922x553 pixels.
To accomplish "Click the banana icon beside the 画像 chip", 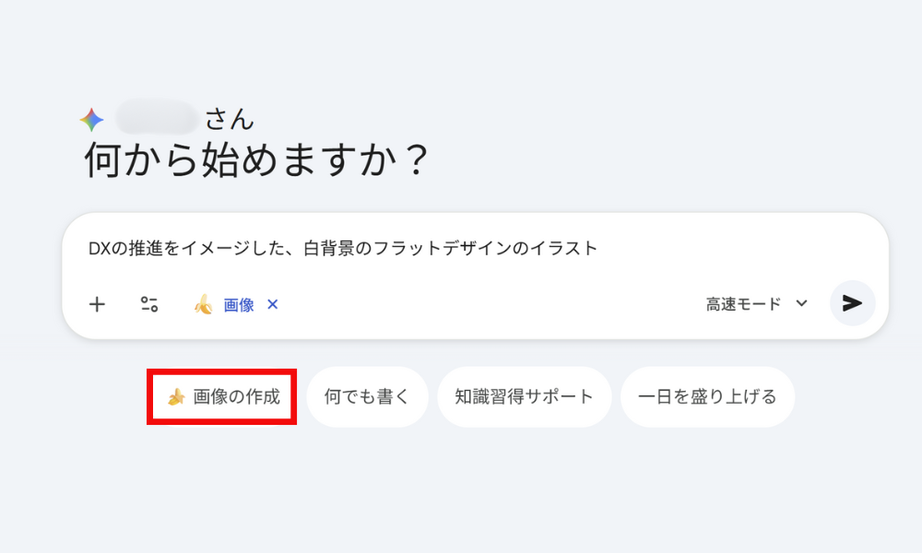I will point(203,304).
